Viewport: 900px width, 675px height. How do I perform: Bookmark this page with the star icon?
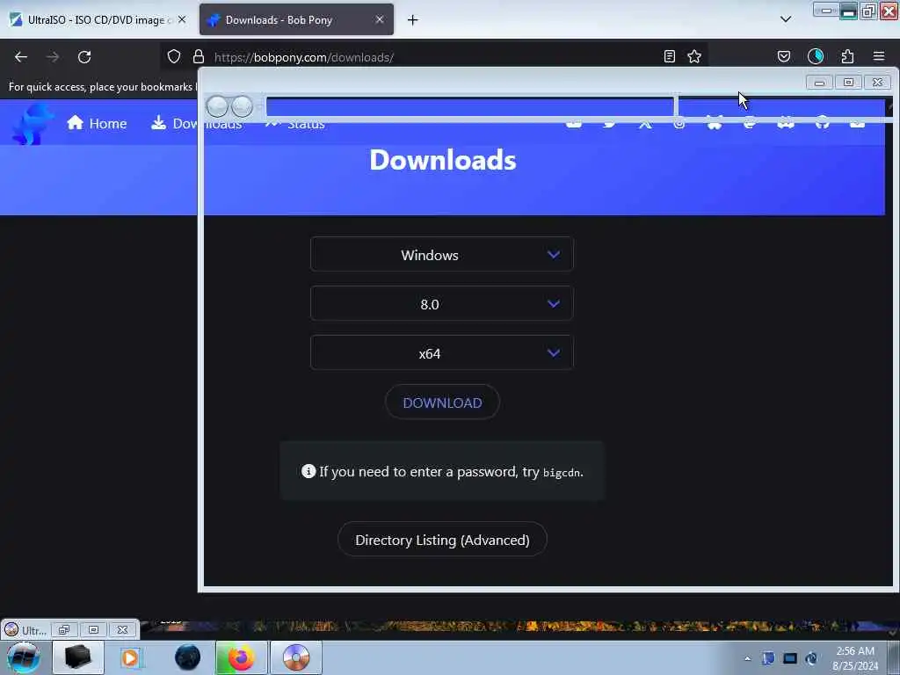pos(694,56)
